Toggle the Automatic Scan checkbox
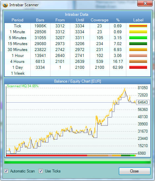The width and height of the screenshot is (155, 181). [6, 171]
